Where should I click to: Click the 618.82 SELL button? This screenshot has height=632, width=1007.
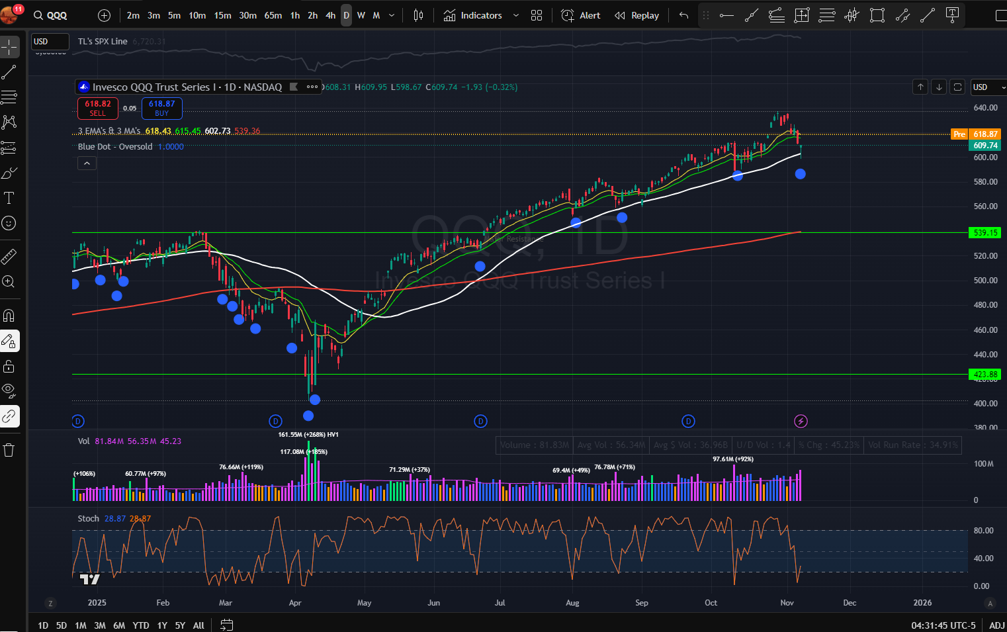tap(98, 108)
